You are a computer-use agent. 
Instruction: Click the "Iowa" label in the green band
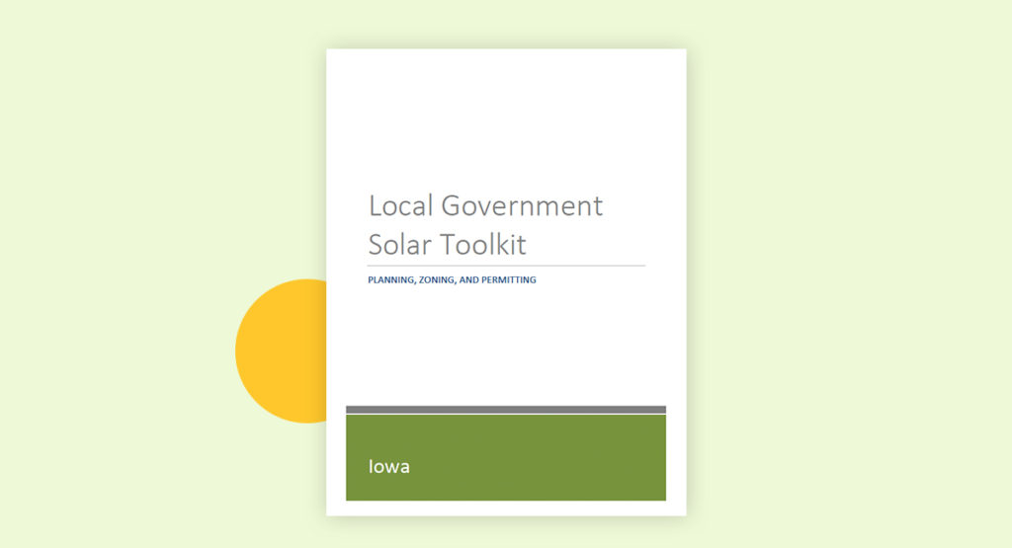[389, 467]
